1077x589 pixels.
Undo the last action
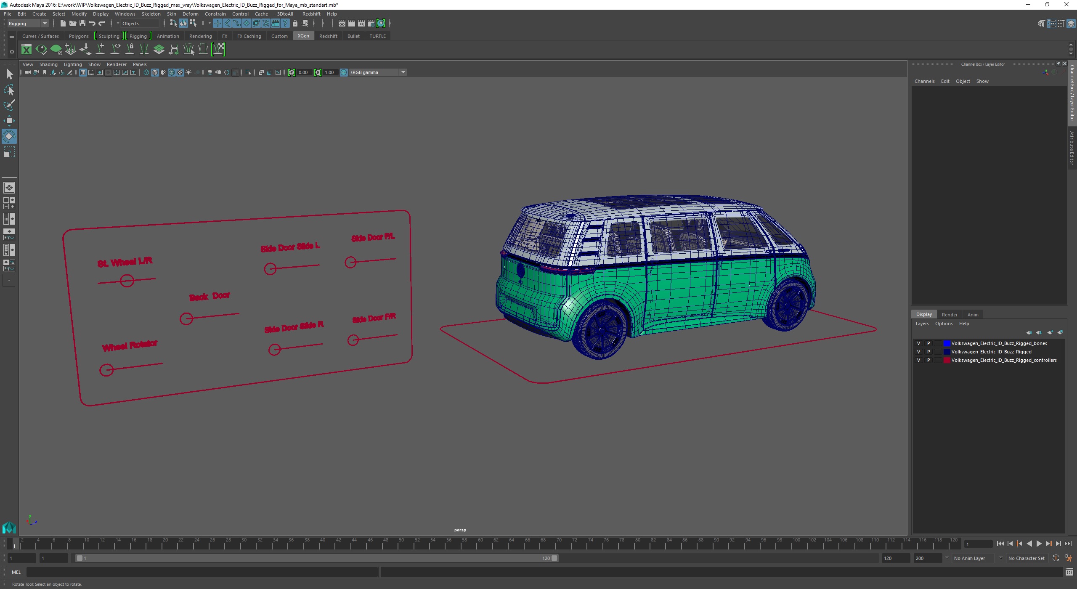[92, 24]
